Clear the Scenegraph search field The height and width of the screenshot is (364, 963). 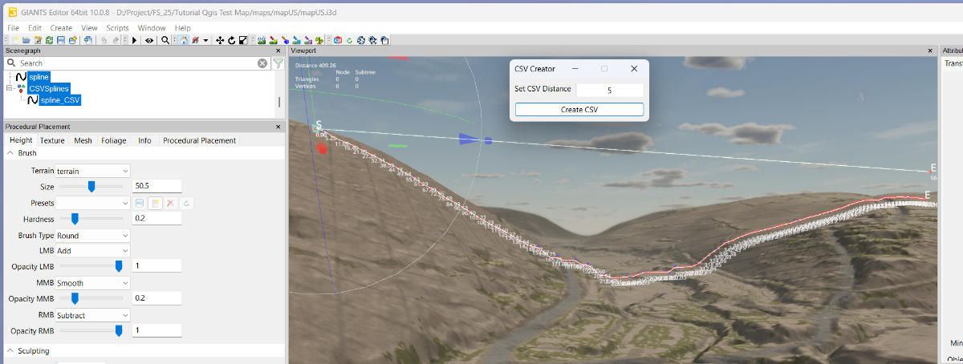click(262, 63)
